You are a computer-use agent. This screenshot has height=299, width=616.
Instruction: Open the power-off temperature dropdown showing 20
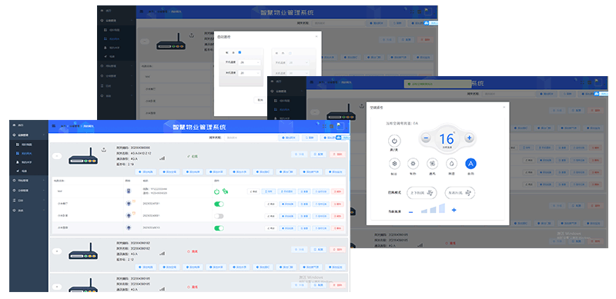pyautogui.click(x=249, y=73)
